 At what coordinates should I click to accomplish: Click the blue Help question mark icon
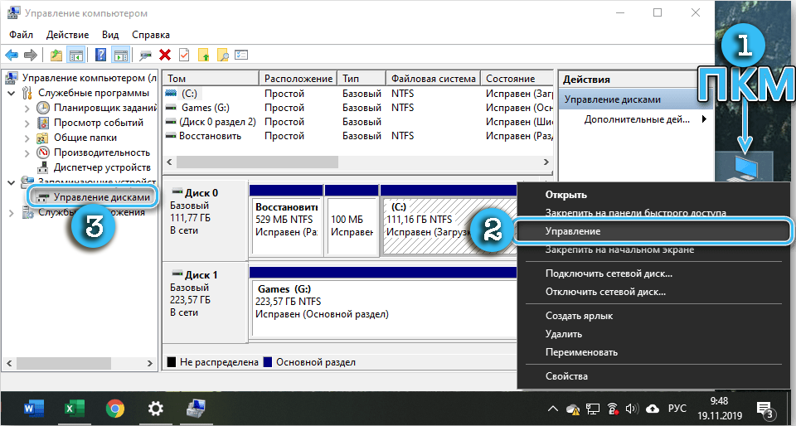click(100, 55)
